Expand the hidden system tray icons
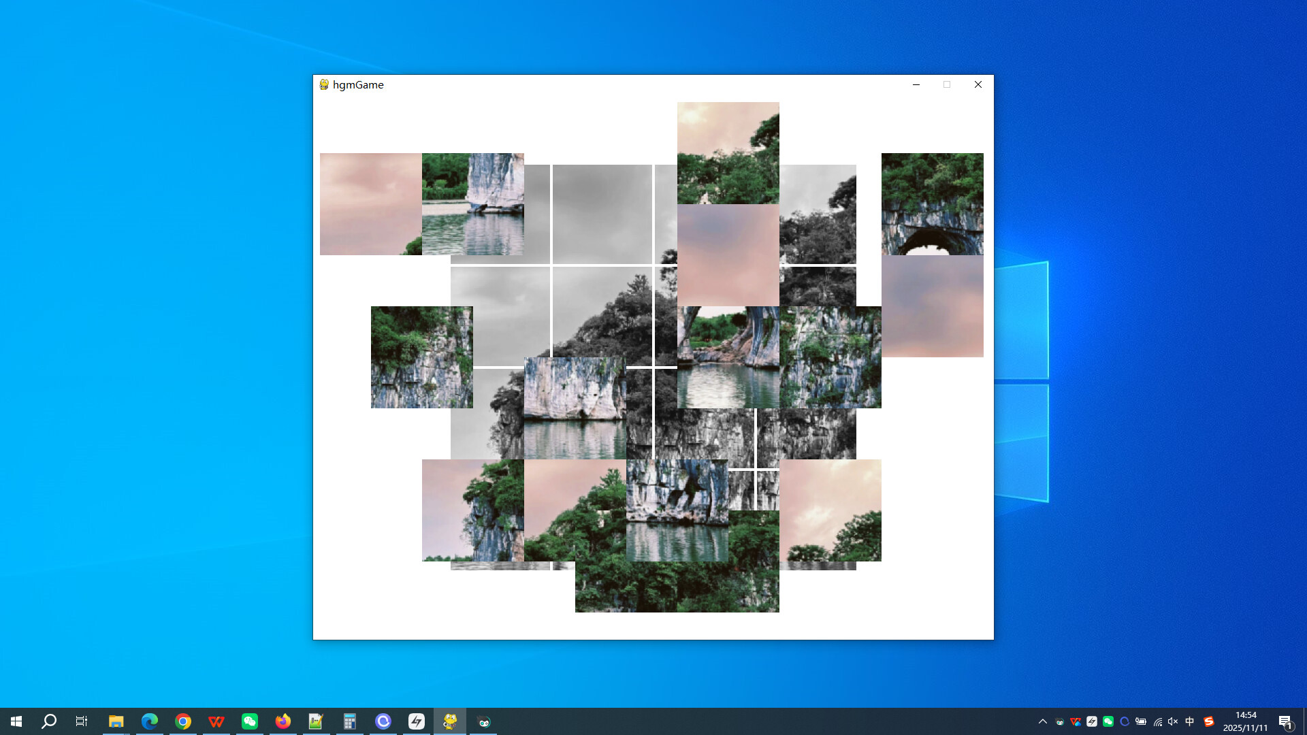The width and height of the screenshot is (1307, 735). (x=1043, y=721)
